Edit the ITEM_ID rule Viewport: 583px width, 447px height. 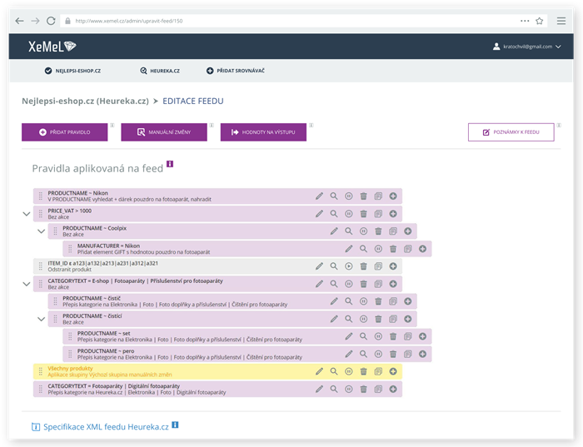pyautogui.click(x=319, y=266)
